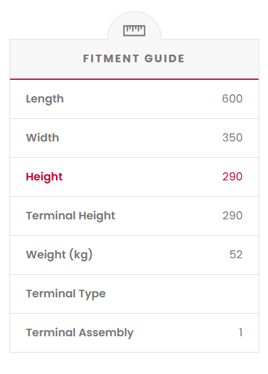Click the red Height value 290
This screenshot has height=374, width=268.
[232, 177]
